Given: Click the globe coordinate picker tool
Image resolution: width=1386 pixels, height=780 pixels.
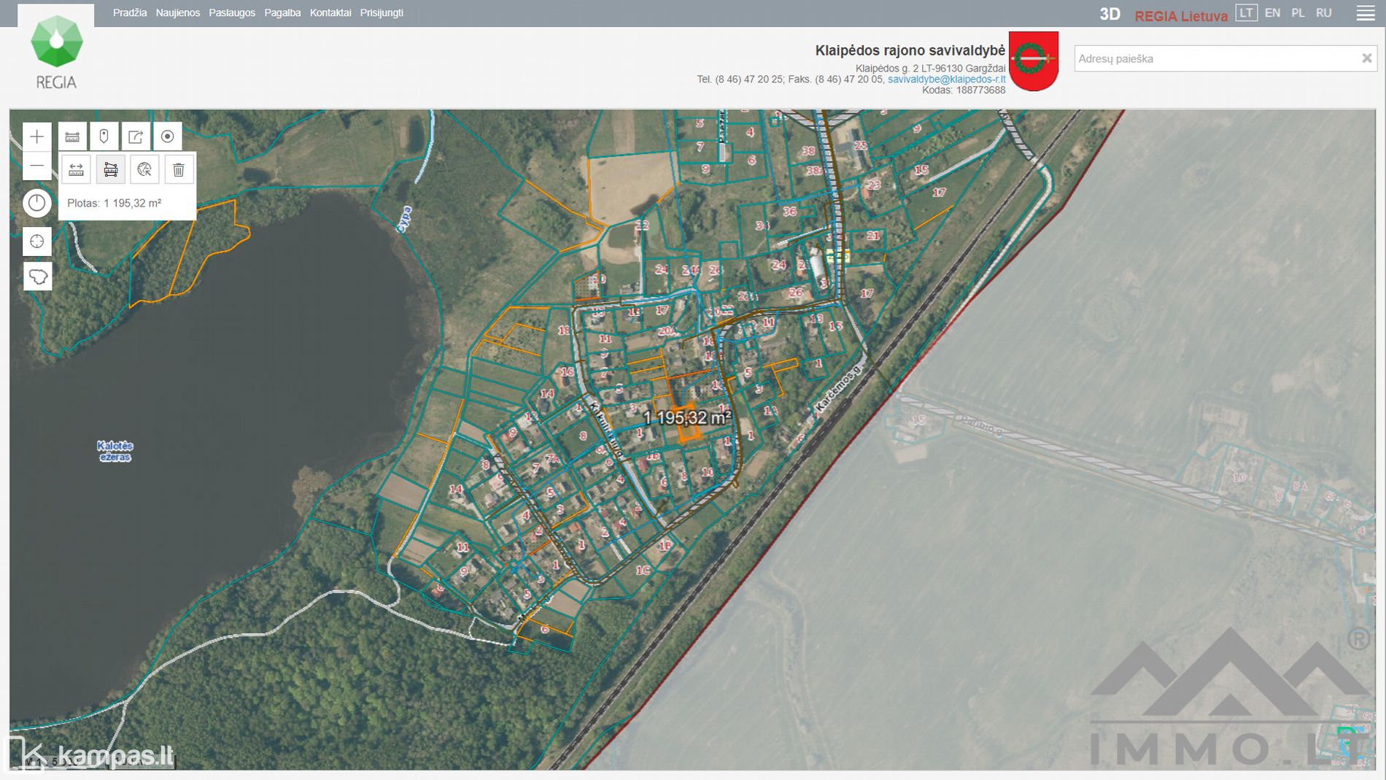Looking at the screenshot, I should coord(144,170).
